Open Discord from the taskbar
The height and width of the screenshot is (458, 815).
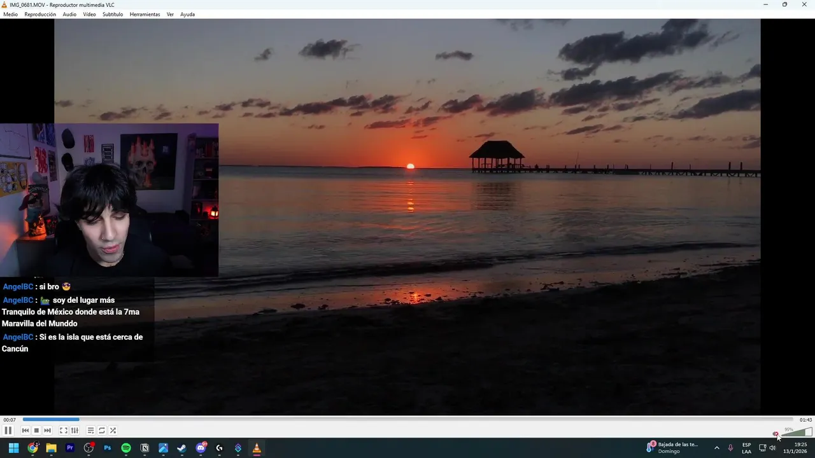coord(201,448)
